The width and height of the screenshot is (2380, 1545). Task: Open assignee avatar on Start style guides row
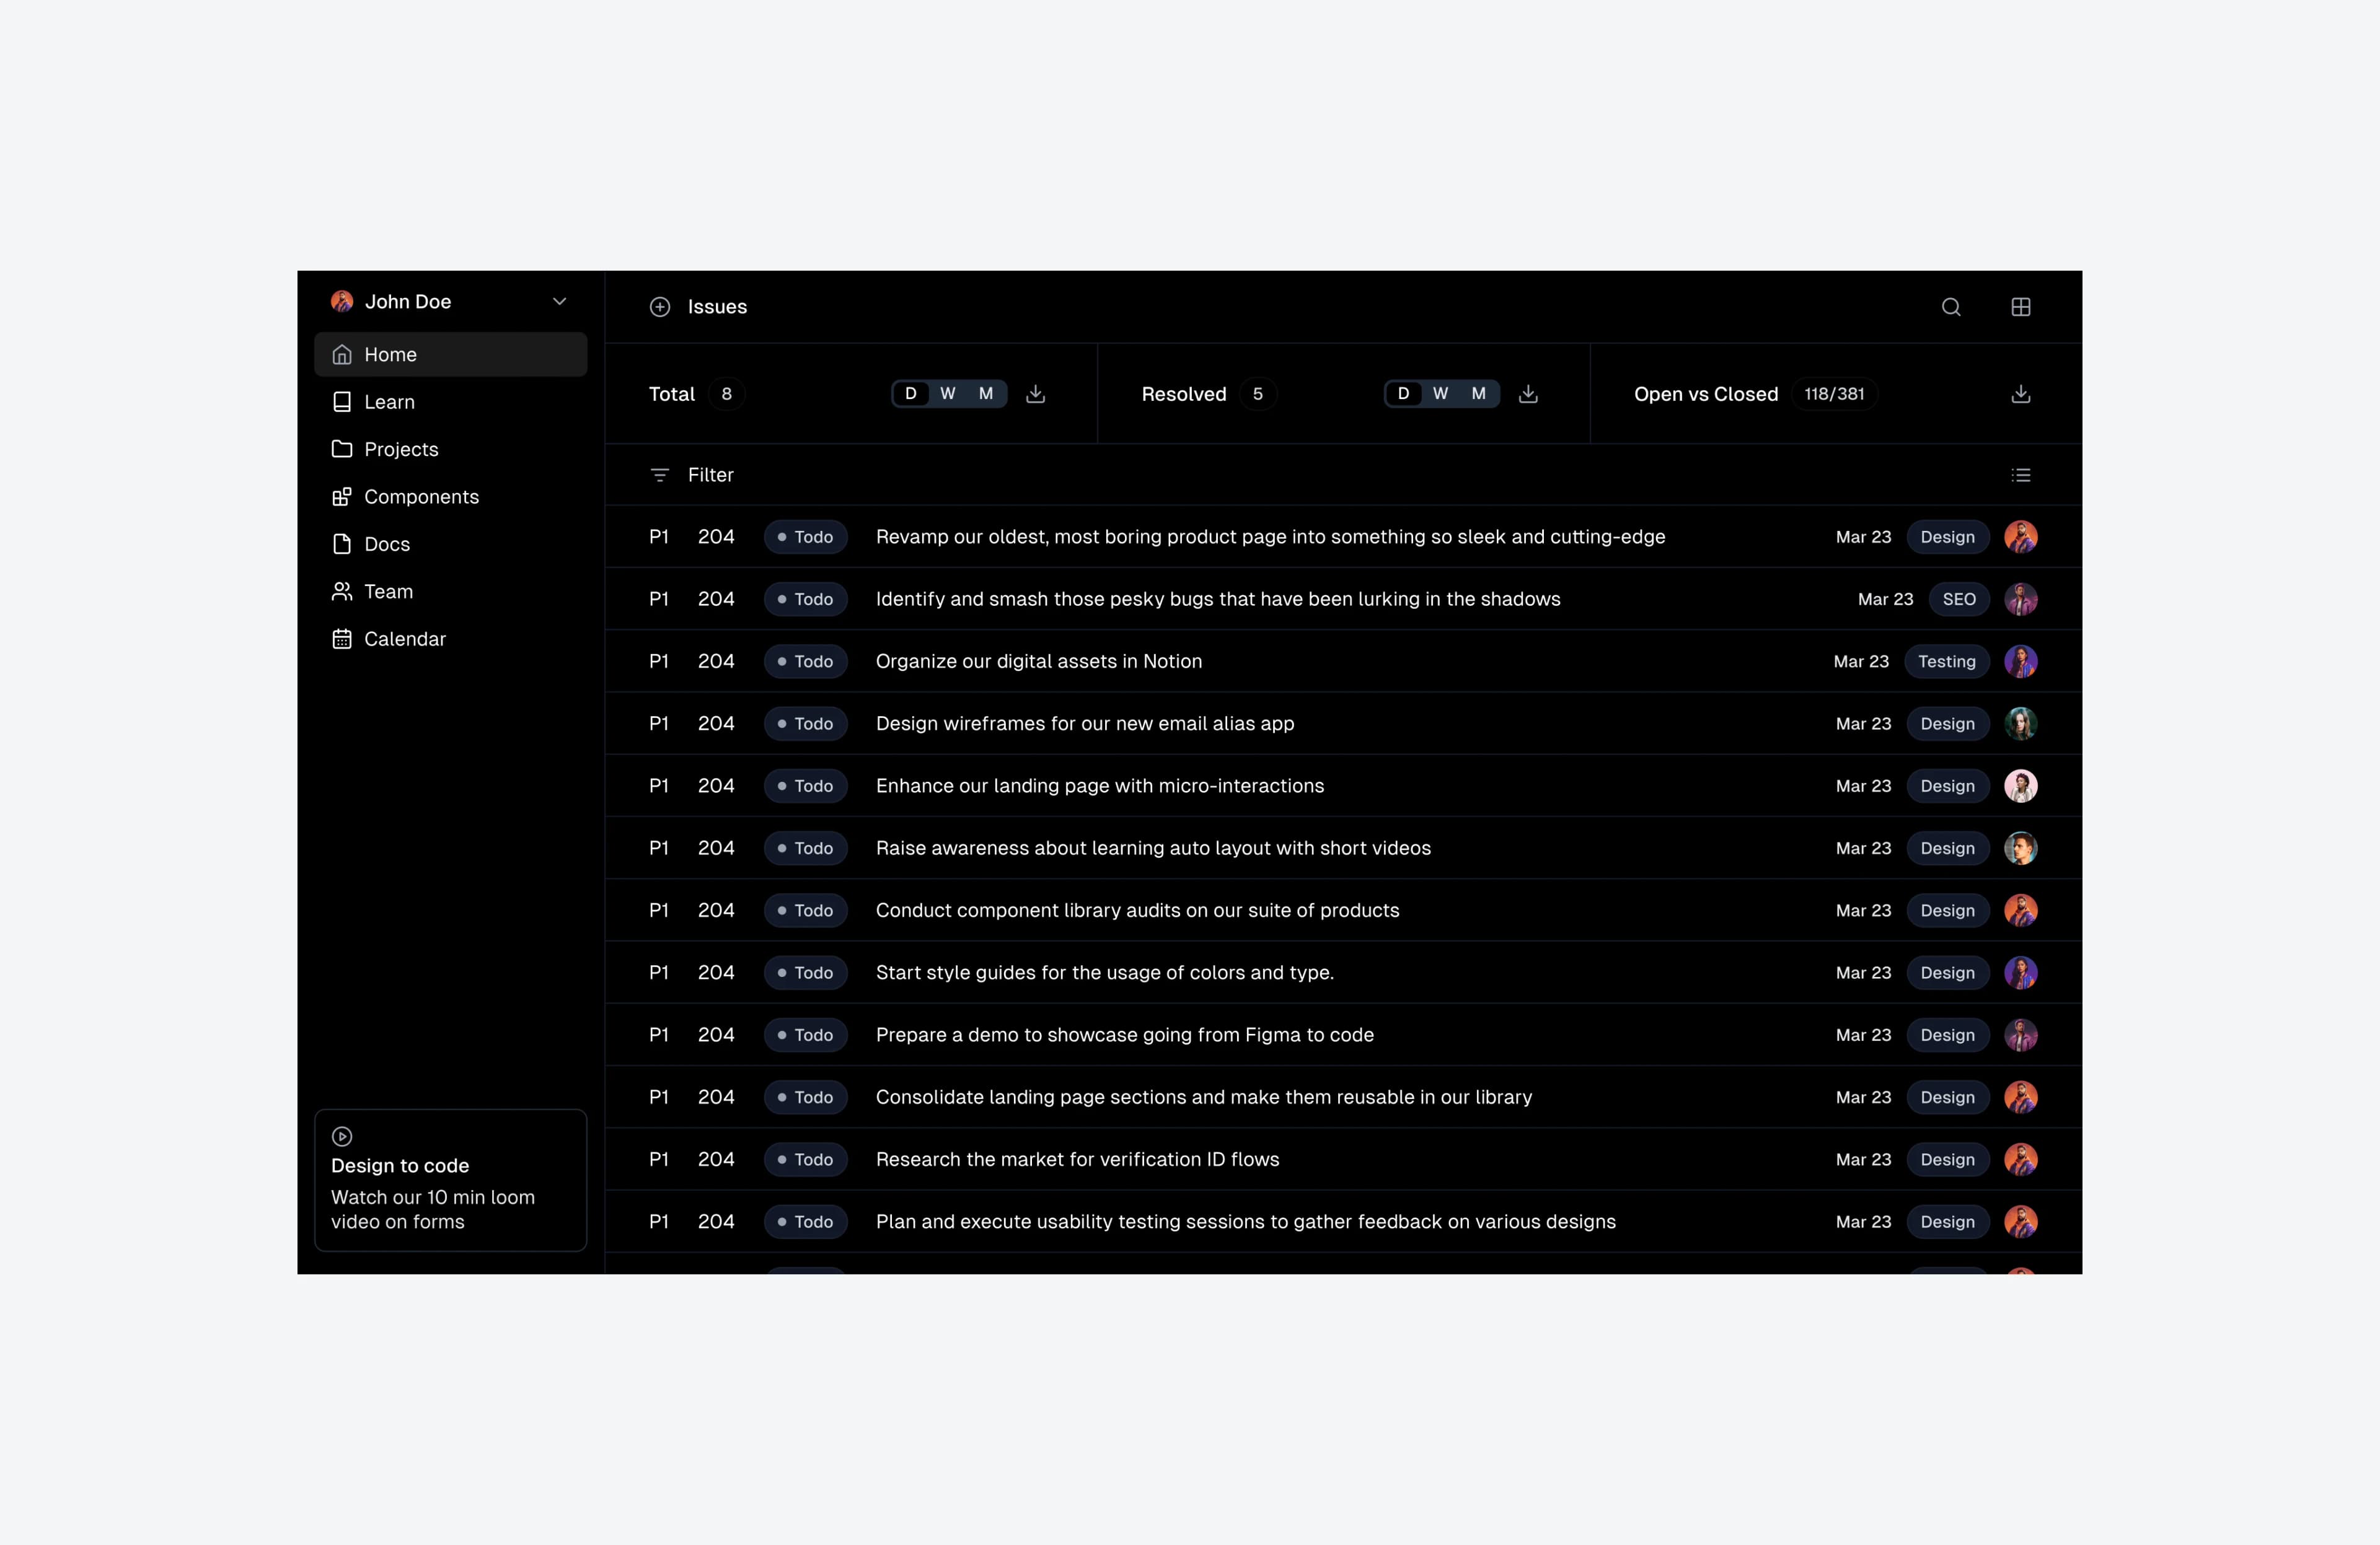(x=2021, y=973)
